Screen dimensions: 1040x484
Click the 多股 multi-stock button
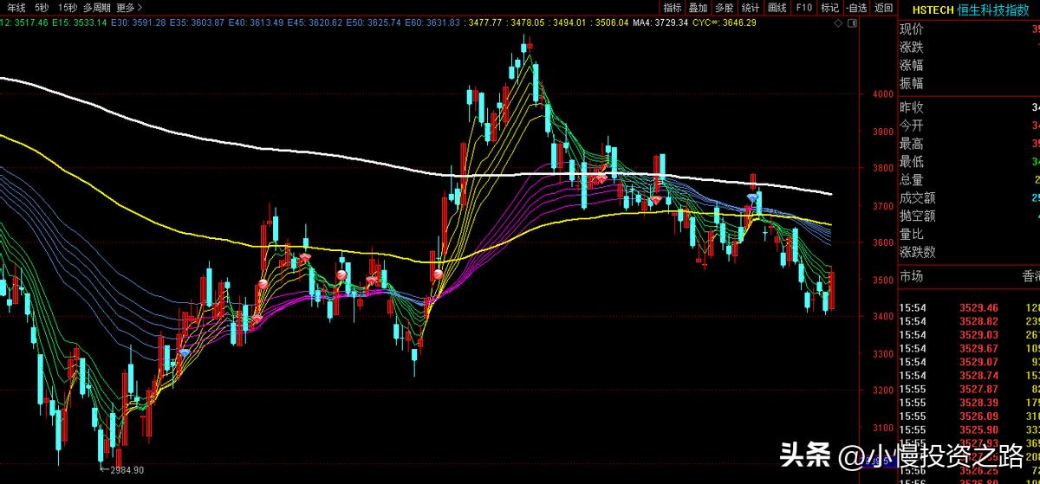725,8
